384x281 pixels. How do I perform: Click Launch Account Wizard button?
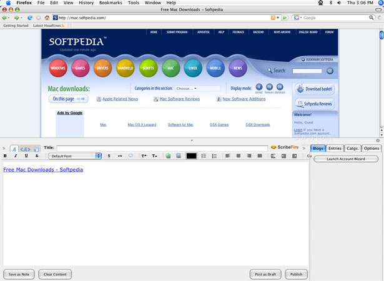(346, 159)
